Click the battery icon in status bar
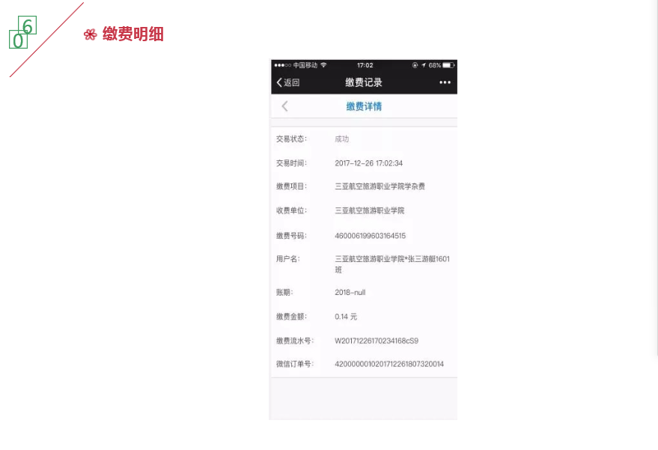 coord(448,65)
